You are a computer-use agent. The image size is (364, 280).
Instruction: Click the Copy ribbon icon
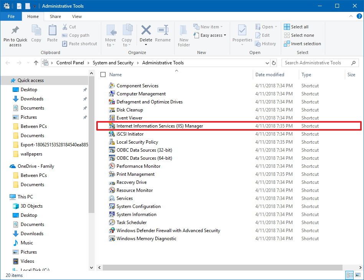tap(36, 30)
